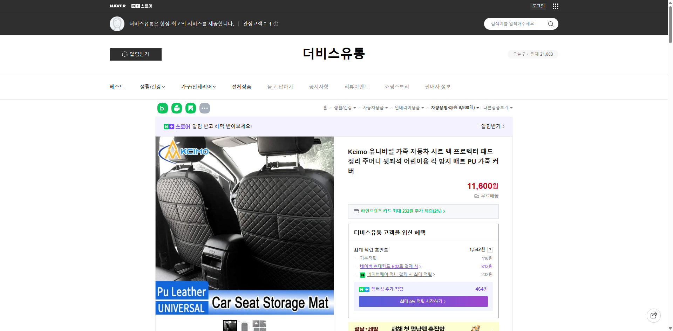Open the floating share icon at bottom right
This screenshot has width=673, height=331.
click(654, 315)
